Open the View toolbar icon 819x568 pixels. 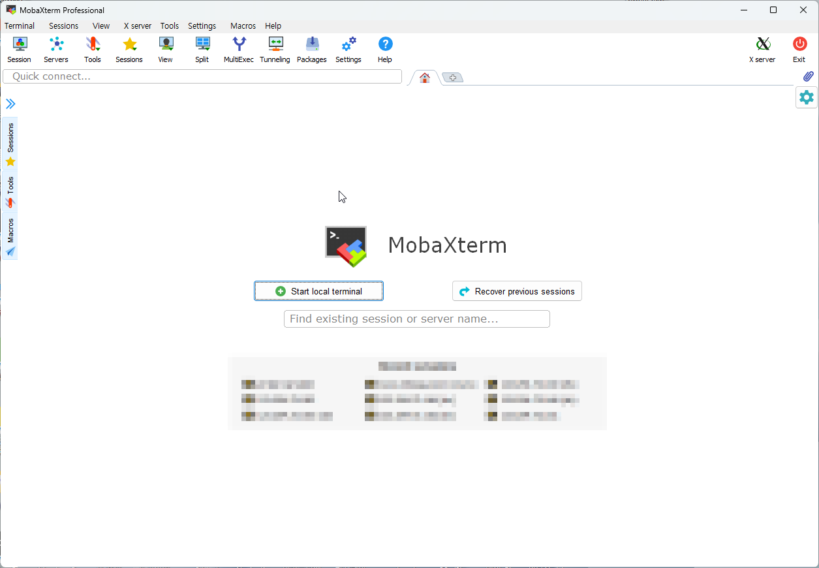click(166, 50)
